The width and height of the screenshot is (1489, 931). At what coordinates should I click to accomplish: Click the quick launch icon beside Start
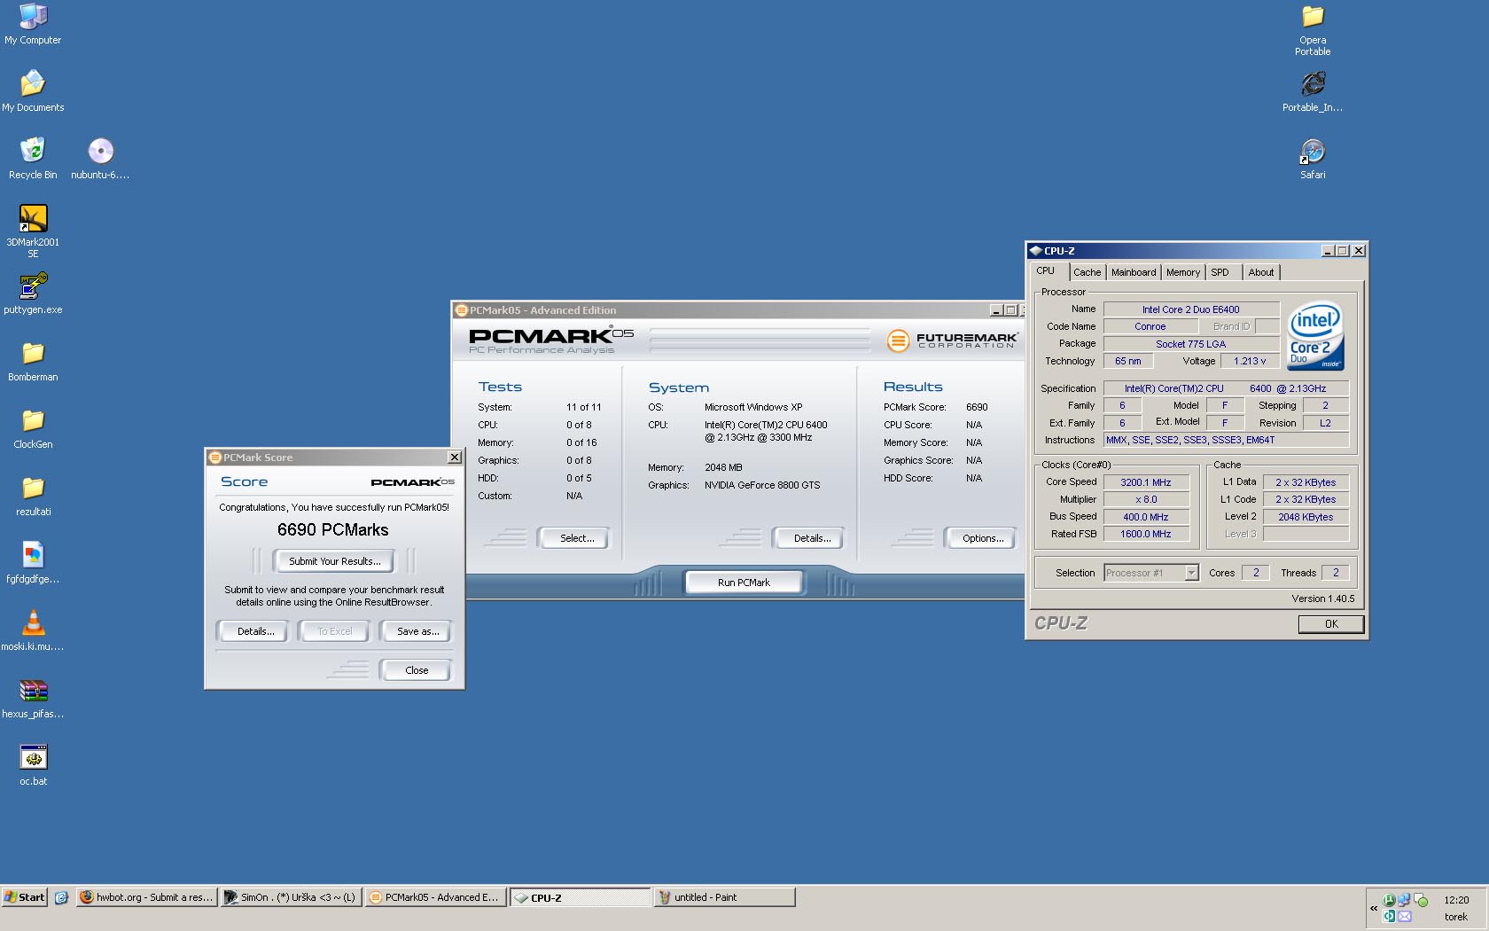click(x=61, y=897)
